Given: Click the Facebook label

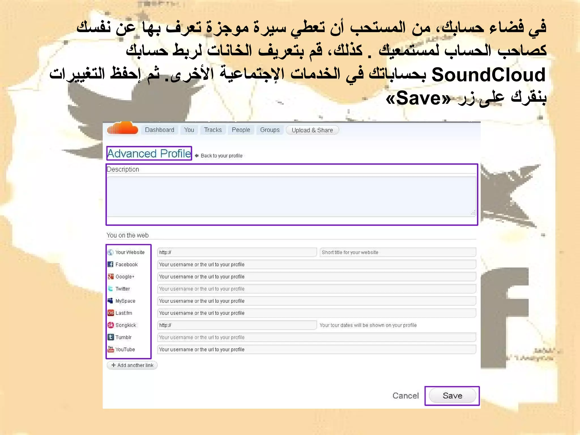Looking at the screenshot, I should tap(126, 265).
